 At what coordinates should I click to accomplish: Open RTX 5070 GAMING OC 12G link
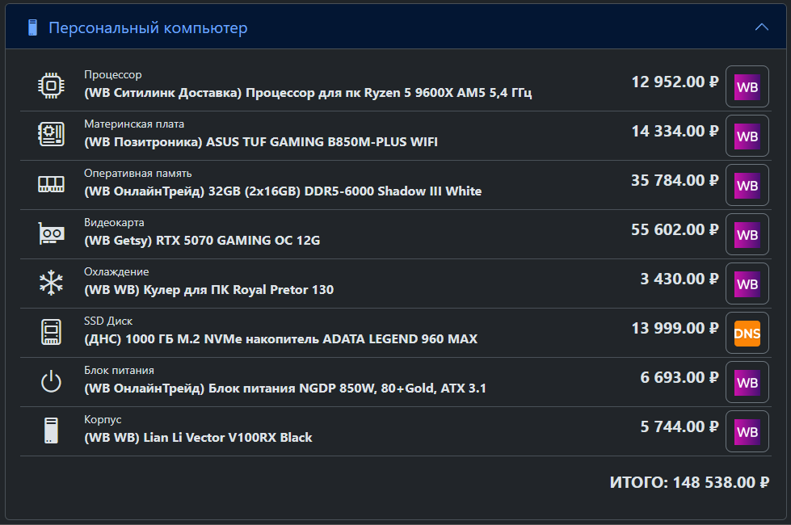(x=202, y=241)
